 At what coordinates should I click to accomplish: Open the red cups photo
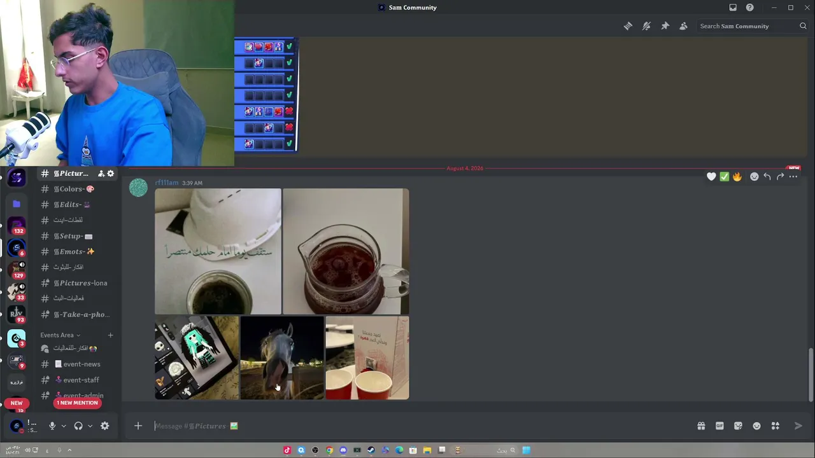[367, 358]
